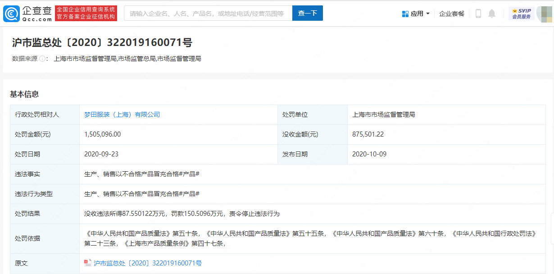The width and height of the screenshot is (554, 274).
Task: Click the 数据来源 label
Action: pos(25,59)
